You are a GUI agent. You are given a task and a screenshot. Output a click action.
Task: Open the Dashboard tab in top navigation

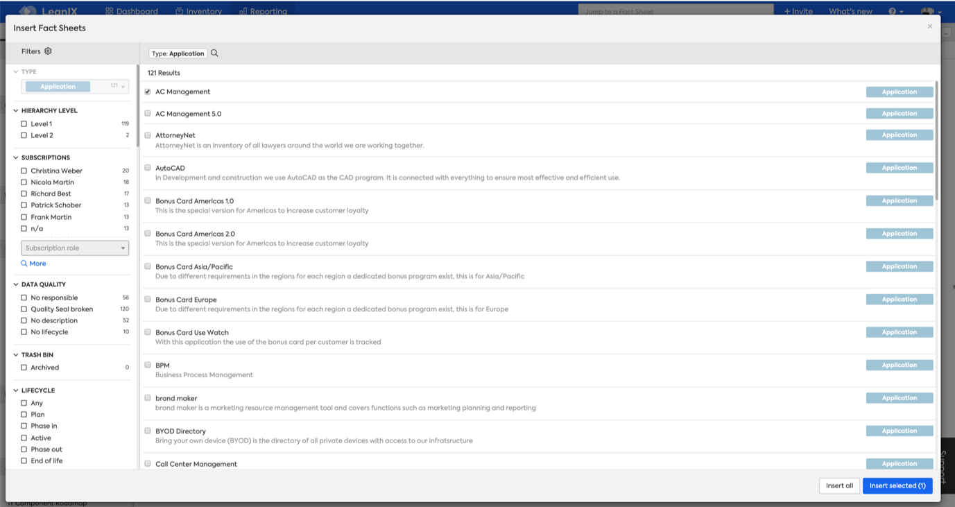click(x=132, y=11)
